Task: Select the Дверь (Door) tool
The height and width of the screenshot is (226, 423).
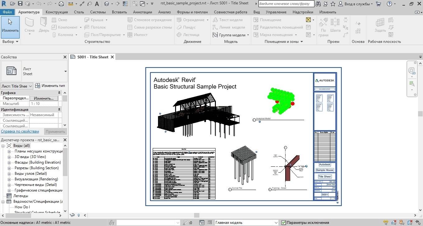Action: [44, 25]
